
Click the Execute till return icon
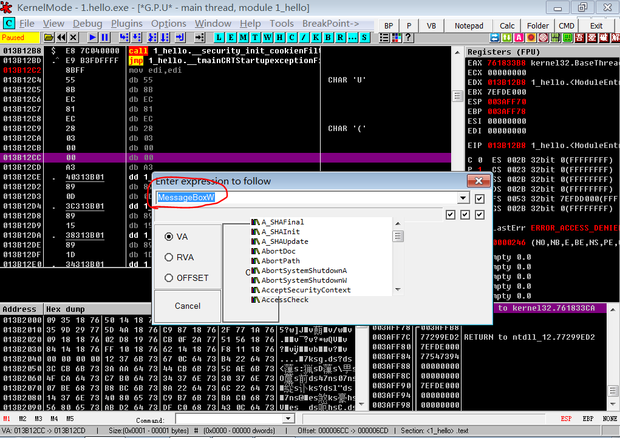coord(180,38)
